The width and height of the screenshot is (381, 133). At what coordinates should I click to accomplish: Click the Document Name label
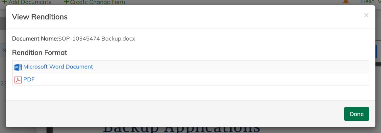[35, 39]
